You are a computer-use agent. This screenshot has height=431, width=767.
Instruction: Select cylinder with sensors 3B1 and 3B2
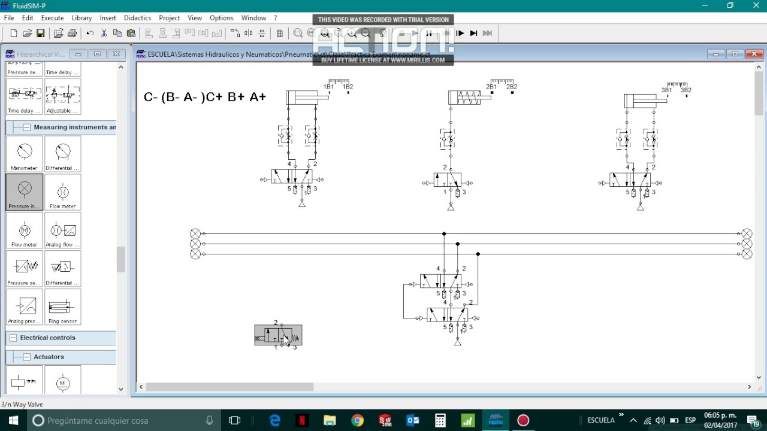coord(645,101)
